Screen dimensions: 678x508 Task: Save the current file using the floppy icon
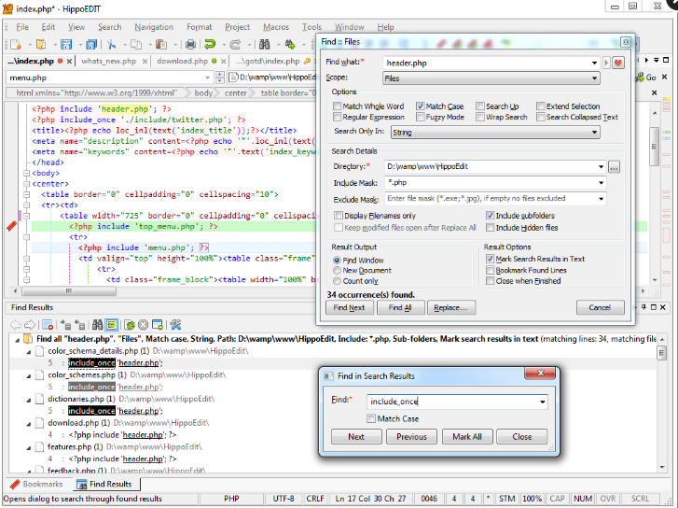click(66, 45)
